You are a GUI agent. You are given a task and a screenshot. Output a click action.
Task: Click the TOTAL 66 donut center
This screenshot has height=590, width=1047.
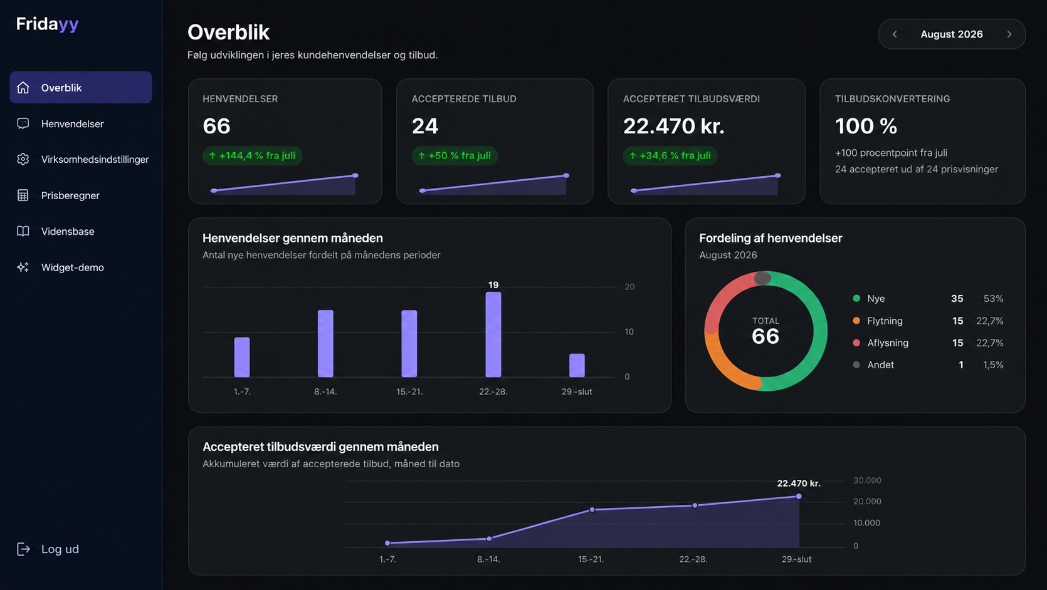point(766,331)
